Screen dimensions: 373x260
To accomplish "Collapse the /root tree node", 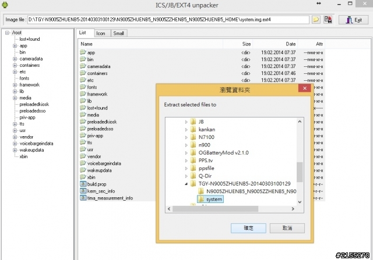I will 8,33.
